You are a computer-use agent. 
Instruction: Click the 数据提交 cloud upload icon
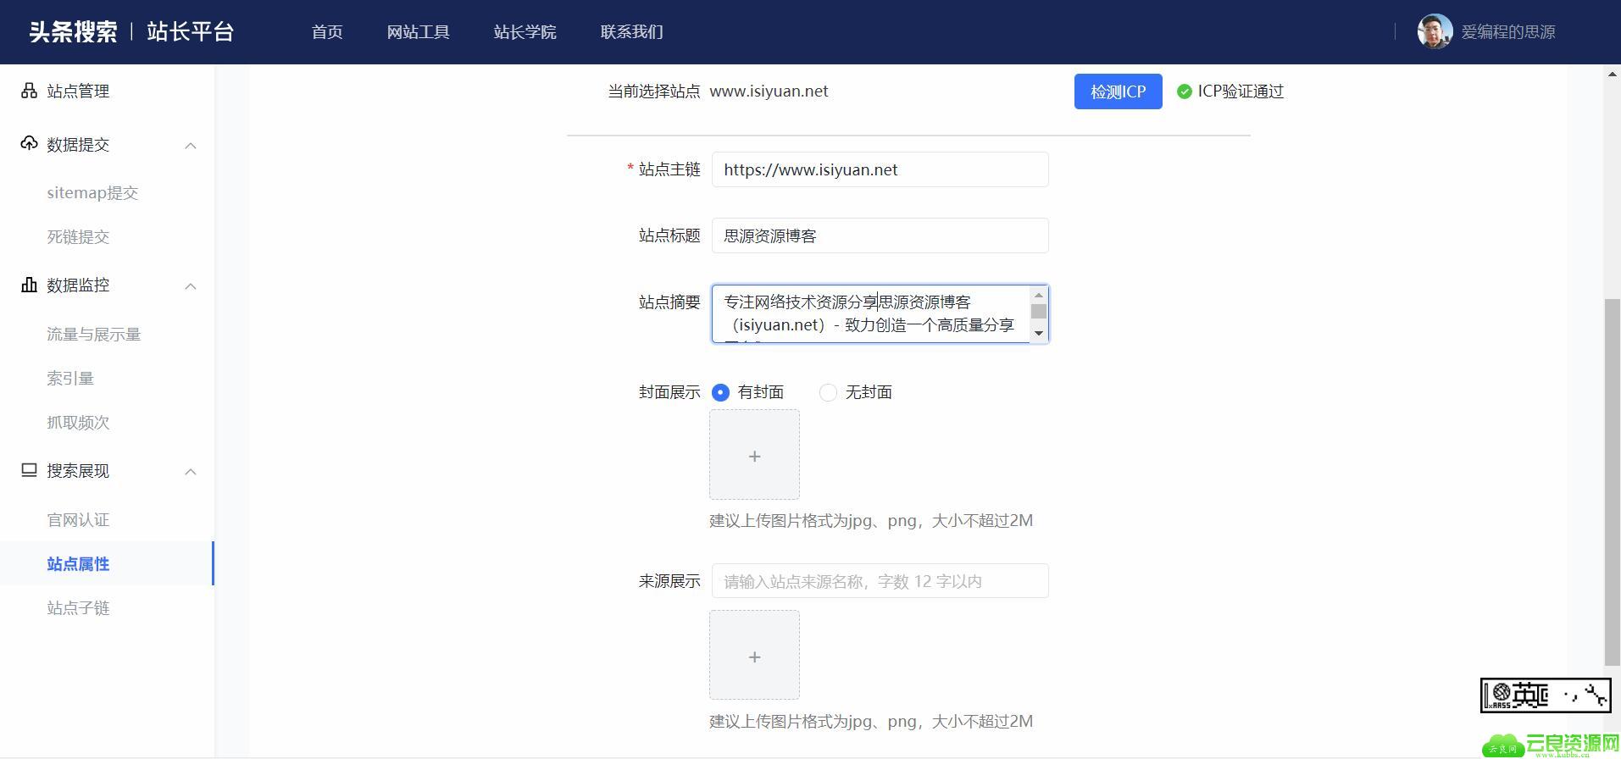coord(29,144)
